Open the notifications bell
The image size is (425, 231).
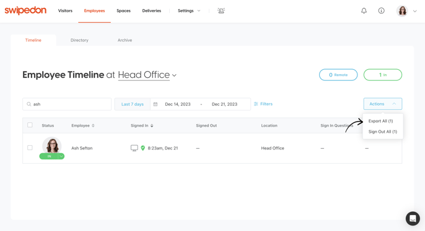[x=364, y=10]
